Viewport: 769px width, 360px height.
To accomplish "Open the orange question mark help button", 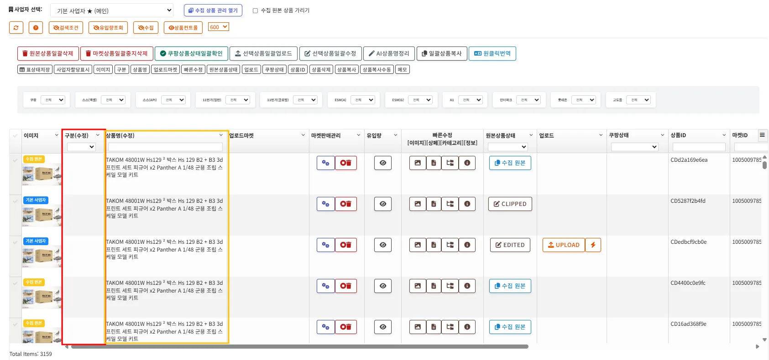I will point(36,28).
